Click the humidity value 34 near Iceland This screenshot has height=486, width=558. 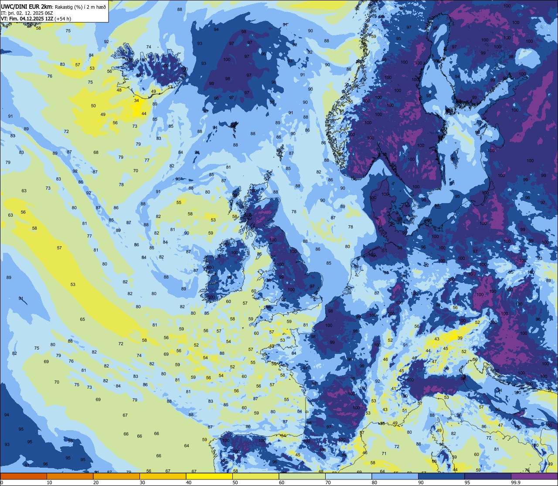[x=136, y=100]
